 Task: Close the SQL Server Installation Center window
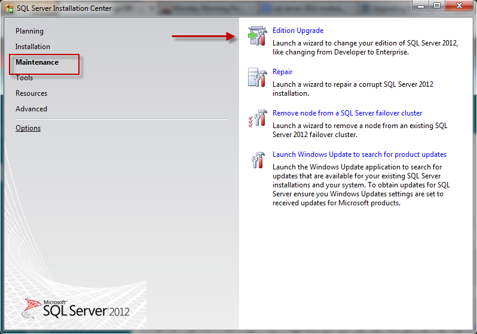459,6
